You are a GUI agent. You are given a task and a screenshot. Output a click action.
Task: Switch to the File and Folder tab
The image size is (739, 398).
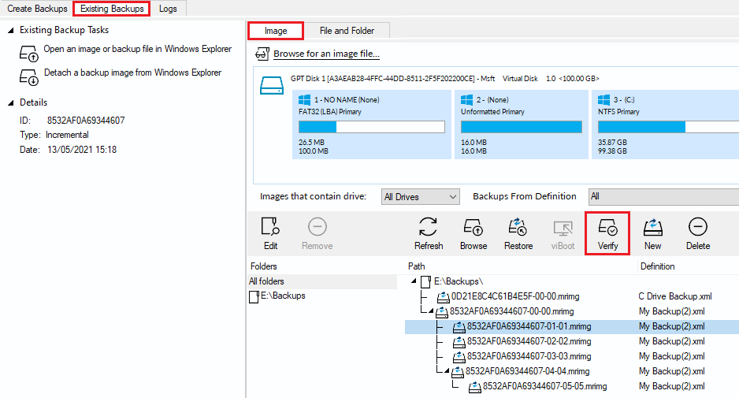(x=347, y=31)
